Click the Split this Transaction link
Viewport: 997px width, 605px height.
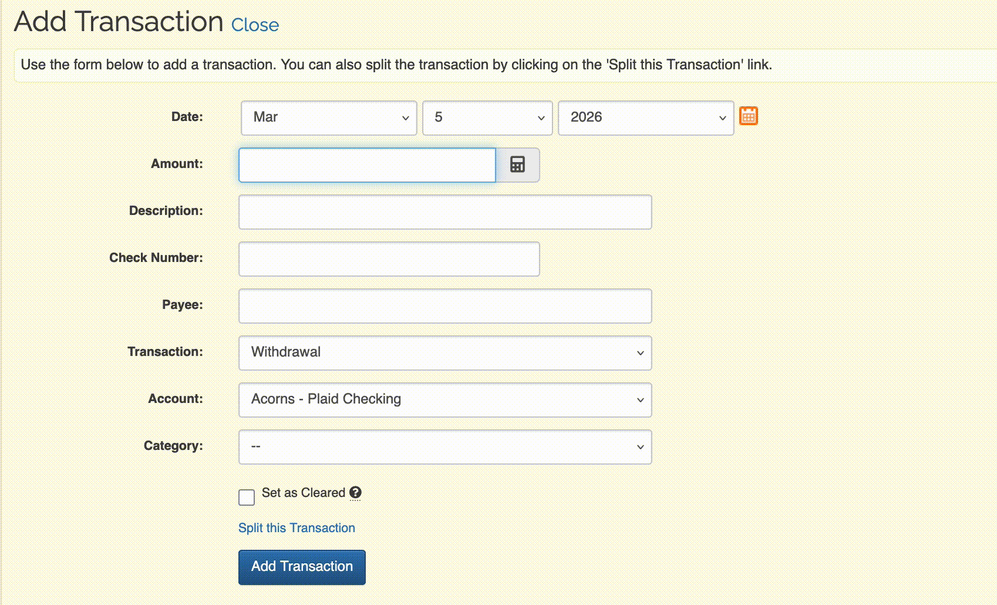point(297,528)
